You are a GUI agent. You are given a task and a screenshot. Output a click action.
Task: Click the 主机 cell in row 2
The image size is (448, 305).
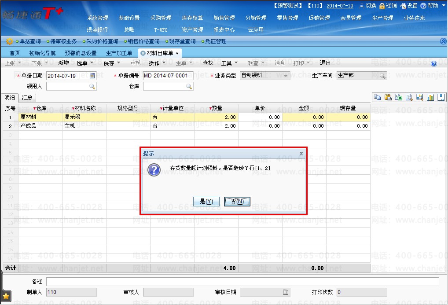point(84,126)
